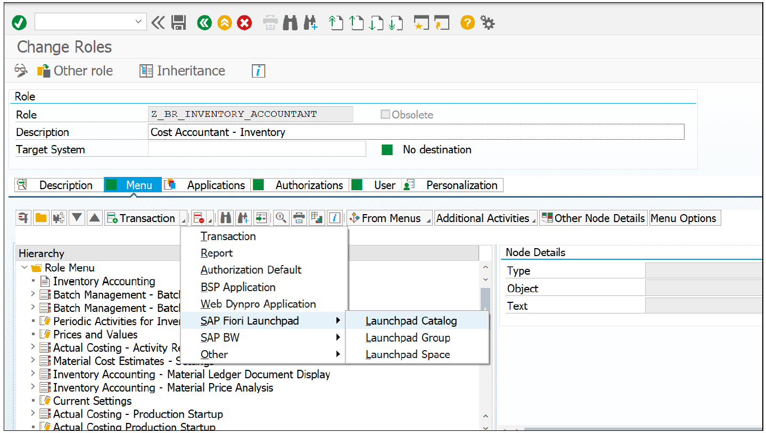The width and height of the screenshot is (766, 433).
Task: Switch to the Authorizations tab
Action: (309, 185)
